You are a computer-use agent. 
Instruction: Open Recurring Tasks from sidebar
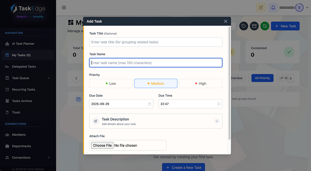28,89
